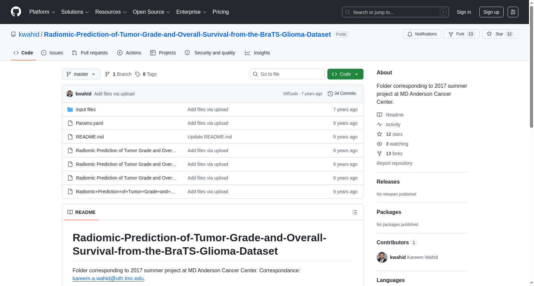Click the Notifications bell button
The image size is (534, 286).
click(422, 34)
